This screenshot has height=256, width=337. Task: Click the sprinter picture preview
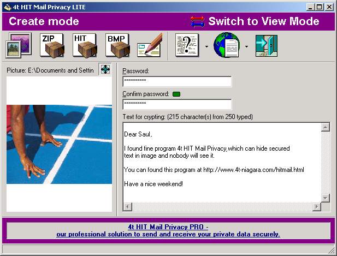(x=60, y=144)
